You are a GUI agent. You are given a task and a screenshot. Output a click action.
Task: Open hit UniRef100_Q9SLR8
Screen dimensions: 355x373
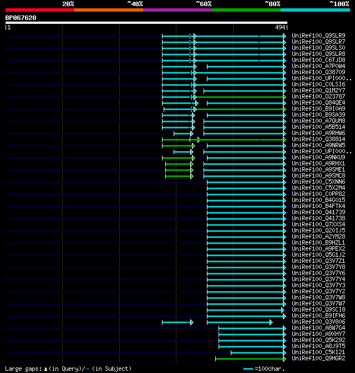coord(318,54)
